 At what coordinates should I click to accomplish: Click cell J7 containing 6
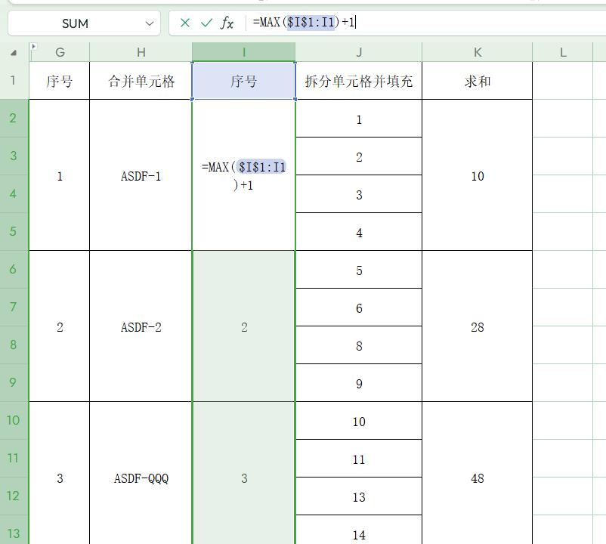pos(359,308)
